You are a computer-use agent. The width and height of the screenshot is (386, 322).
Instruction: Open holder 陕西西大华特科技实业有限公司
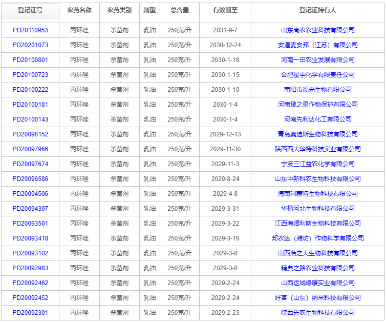pyautogui.click(x=318, y=149)
